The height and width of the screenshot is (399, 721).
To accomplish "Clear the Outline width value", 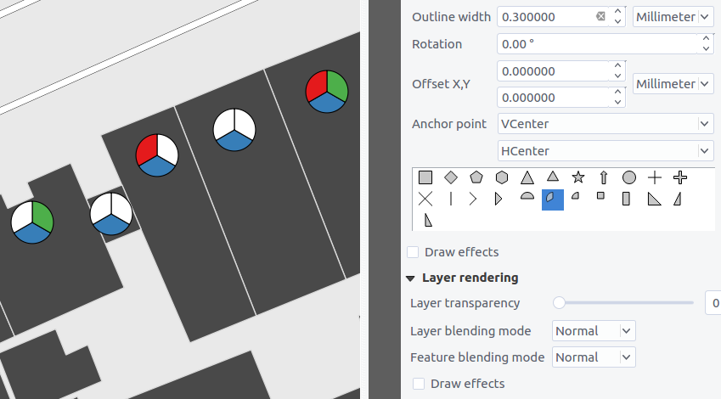I will pos(600,16).
